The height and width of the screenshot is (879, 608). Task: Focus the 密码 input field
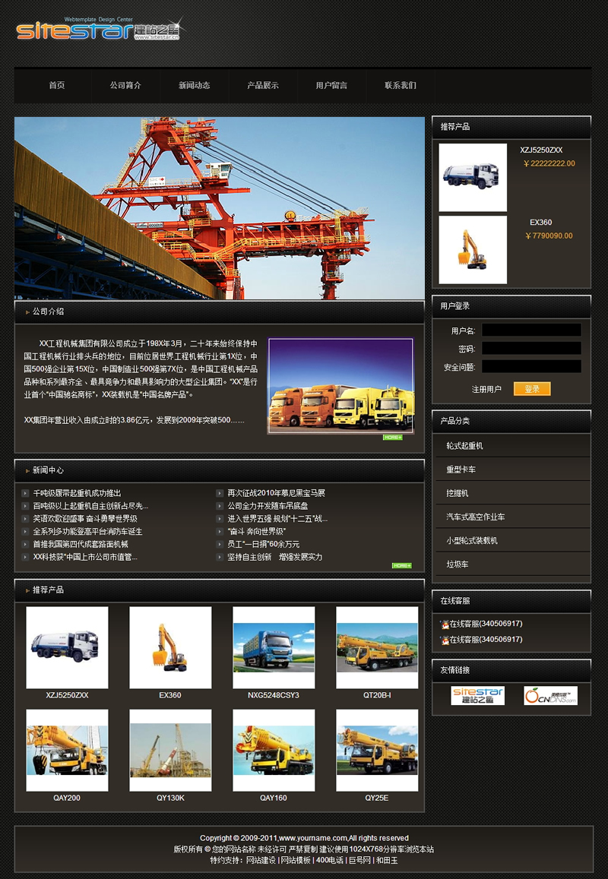tap(531, 349)
